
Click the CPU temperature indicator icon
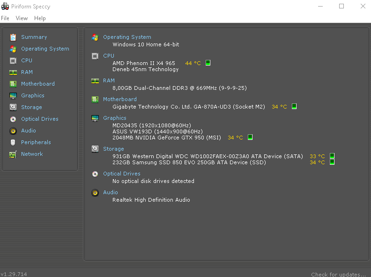(208, 63)
